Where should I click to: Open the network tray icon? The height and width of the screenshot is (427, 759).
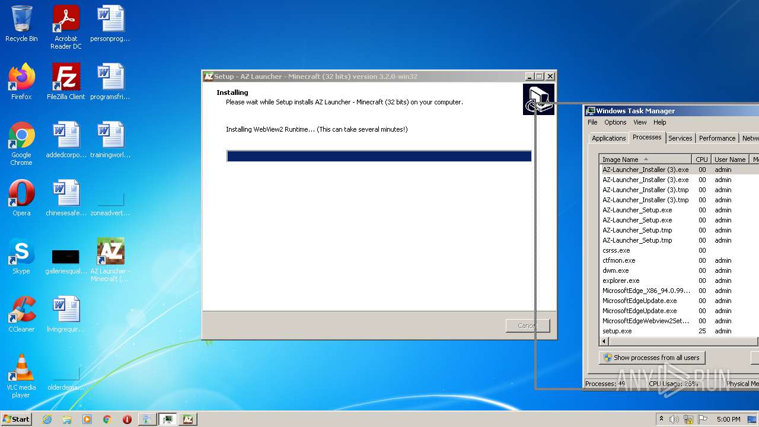tap(688, 419)
